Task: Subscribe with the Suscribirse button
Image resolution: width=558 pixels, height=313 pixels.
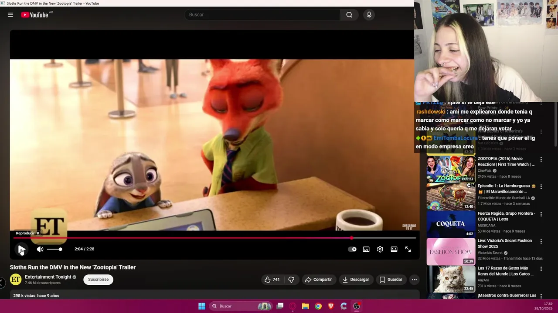Action: pos(99,280)
